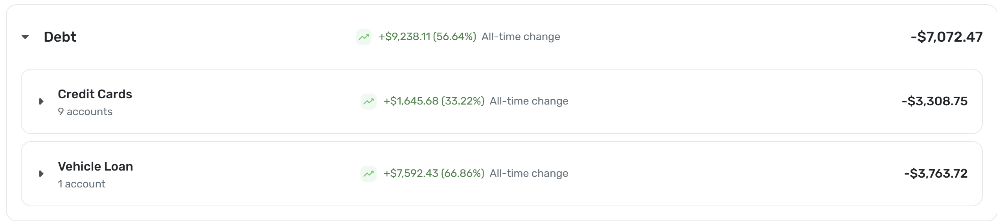Collapse the Debt section arrow
The image size is (997, 224).
(25, 37)
